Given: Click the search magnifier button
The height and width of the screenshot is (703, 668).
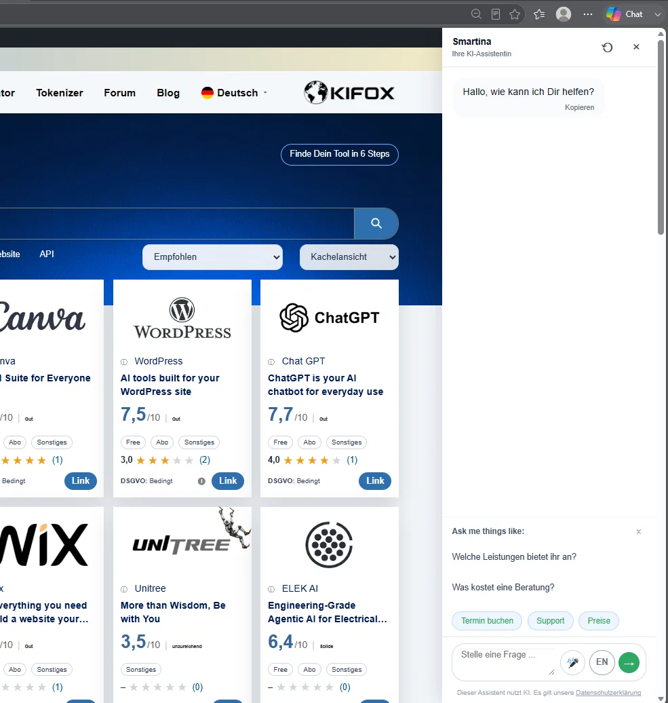Looking at the screenshot, I should pyautogui.click(x=376, y=223).
